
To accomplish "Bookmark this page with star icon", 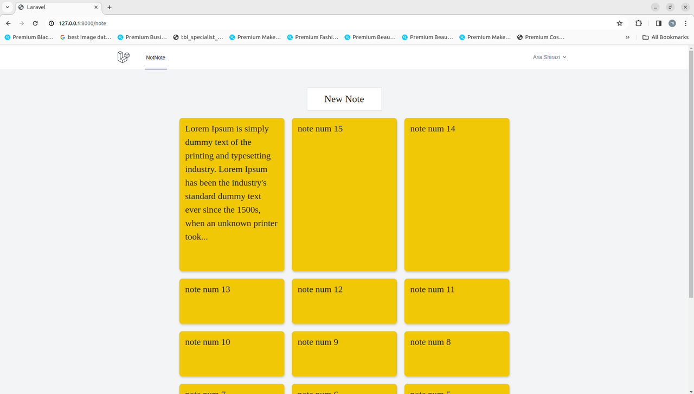I will click(x=620, y=23).
